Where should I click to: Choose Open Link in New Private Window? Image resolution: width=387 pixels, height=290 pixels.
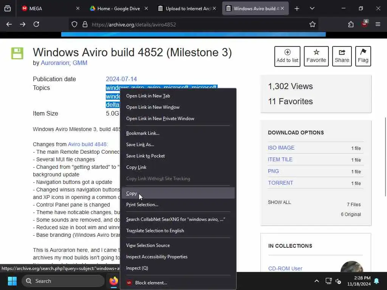[178, 119]
